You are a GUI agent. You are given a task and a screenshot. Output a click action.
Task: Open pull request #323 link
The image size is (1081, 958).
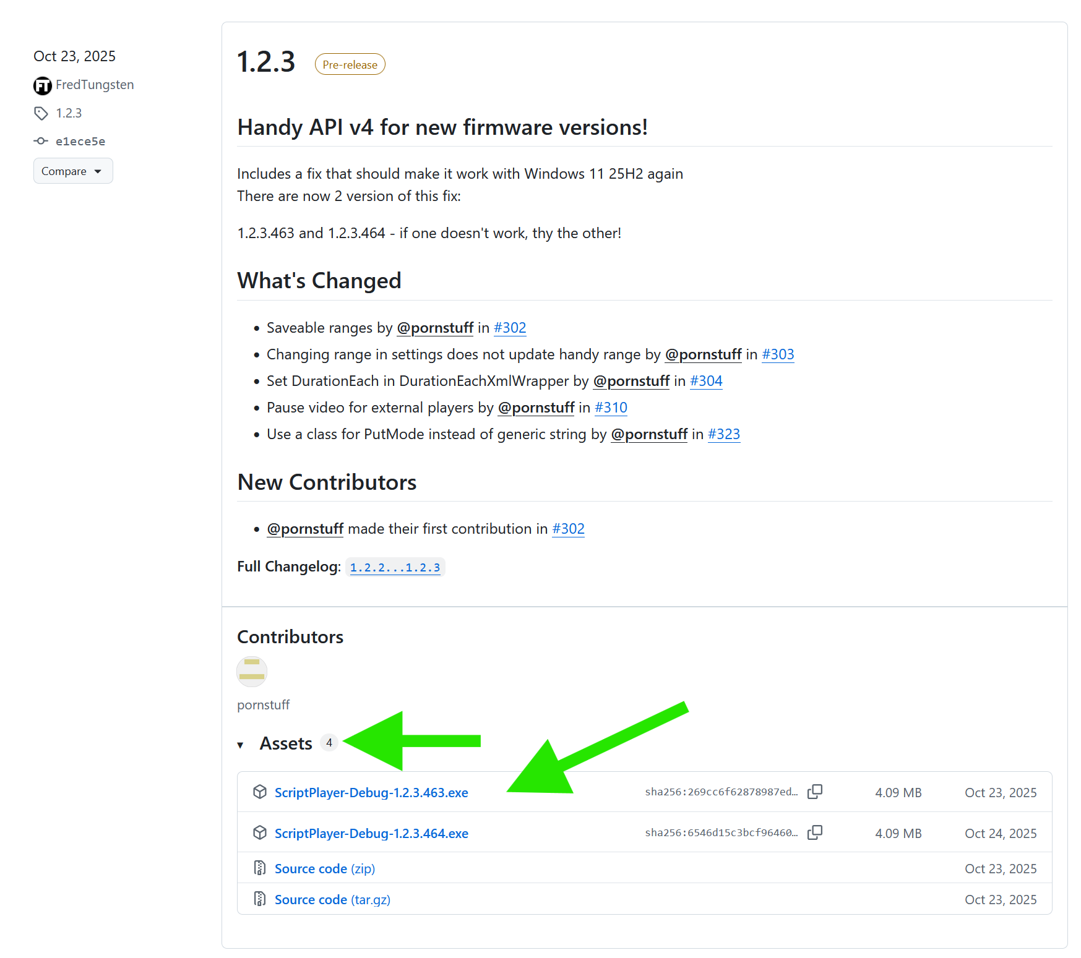pyautogui.click(x=723, y=434)
